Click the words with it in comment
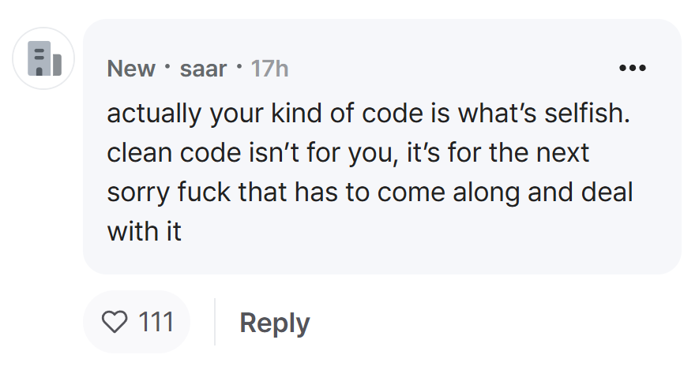Image resolution: width=699 pixels, height=366 pixels. 144,232
